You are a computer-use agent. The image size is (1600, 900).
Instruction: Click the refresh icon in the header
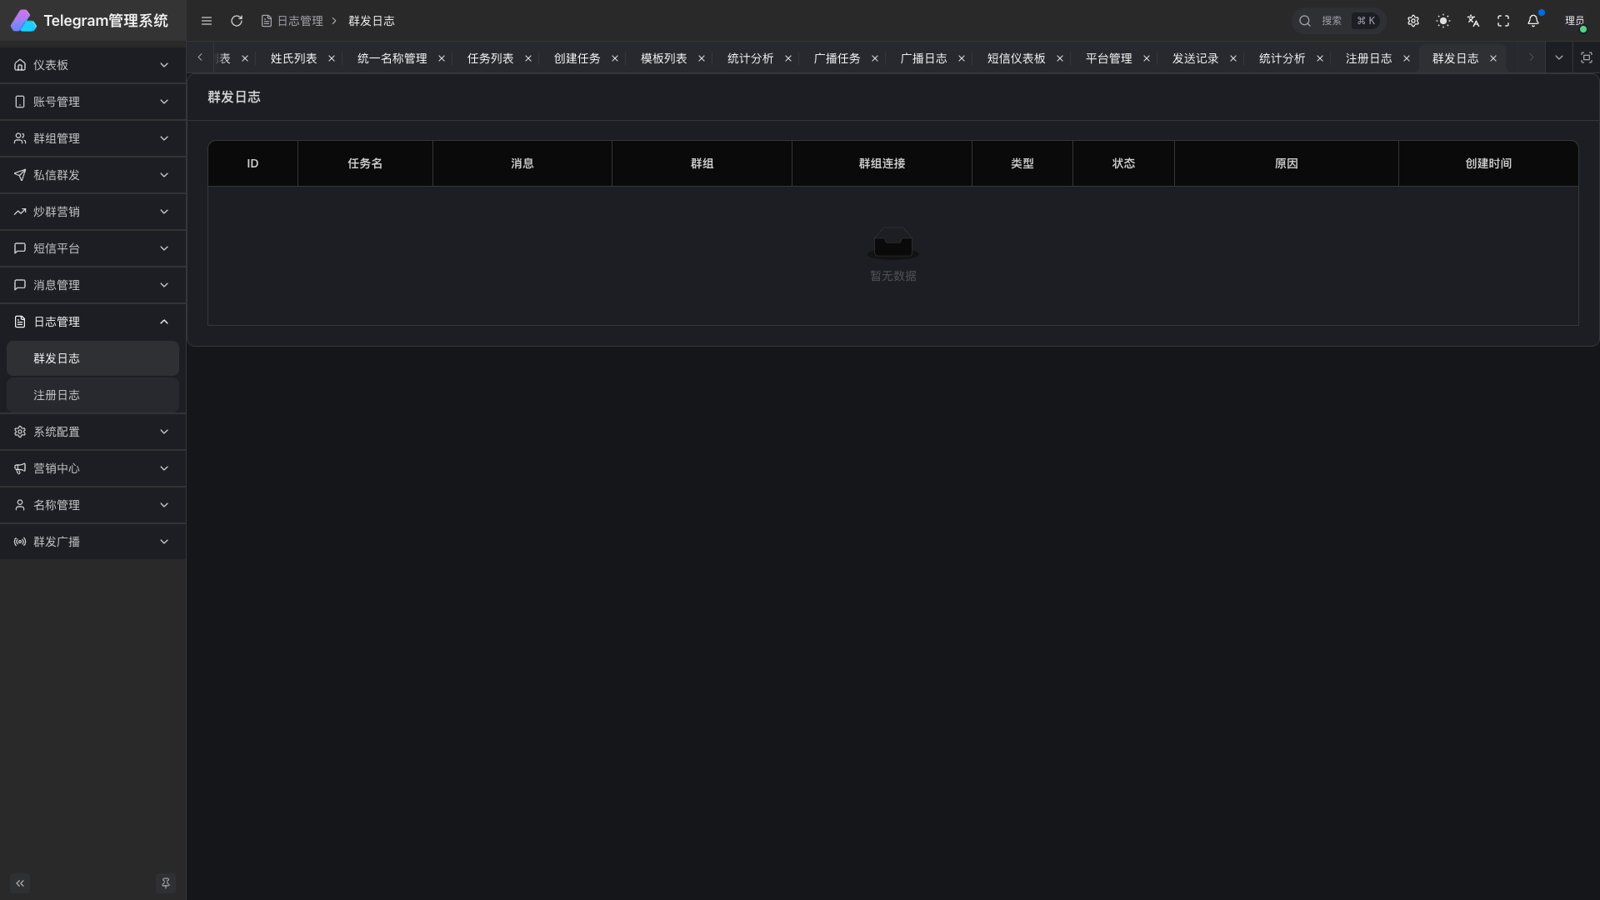[237, 21]
